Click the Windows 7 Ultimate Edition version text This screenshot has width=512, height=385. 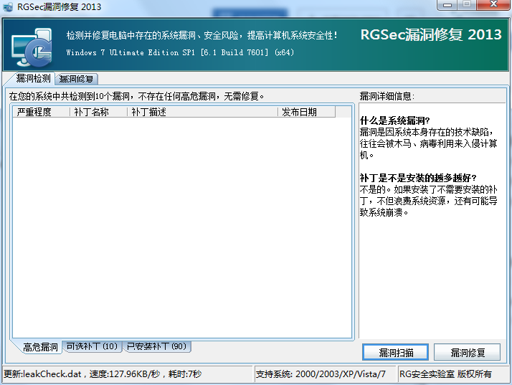tap(180, 52)
